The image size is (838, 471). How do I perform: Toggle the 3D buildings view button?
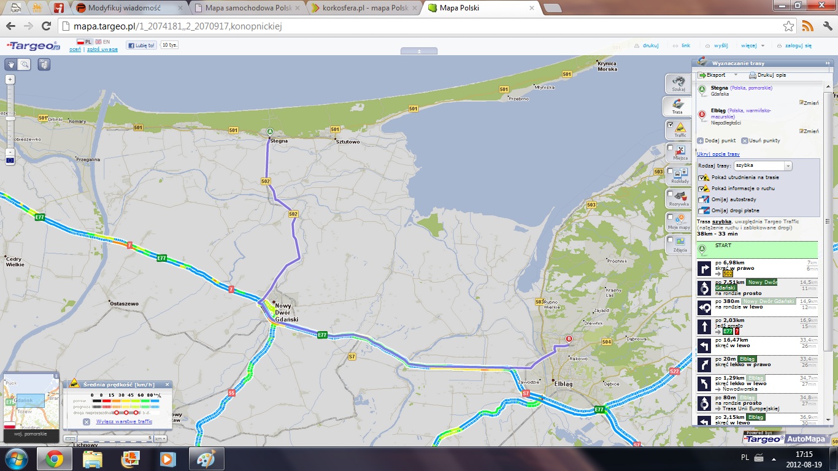(44, 64)
